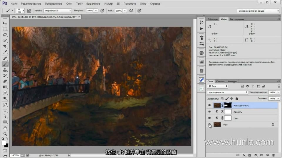
Task: Select the Lasso tool
Action: 5,35
